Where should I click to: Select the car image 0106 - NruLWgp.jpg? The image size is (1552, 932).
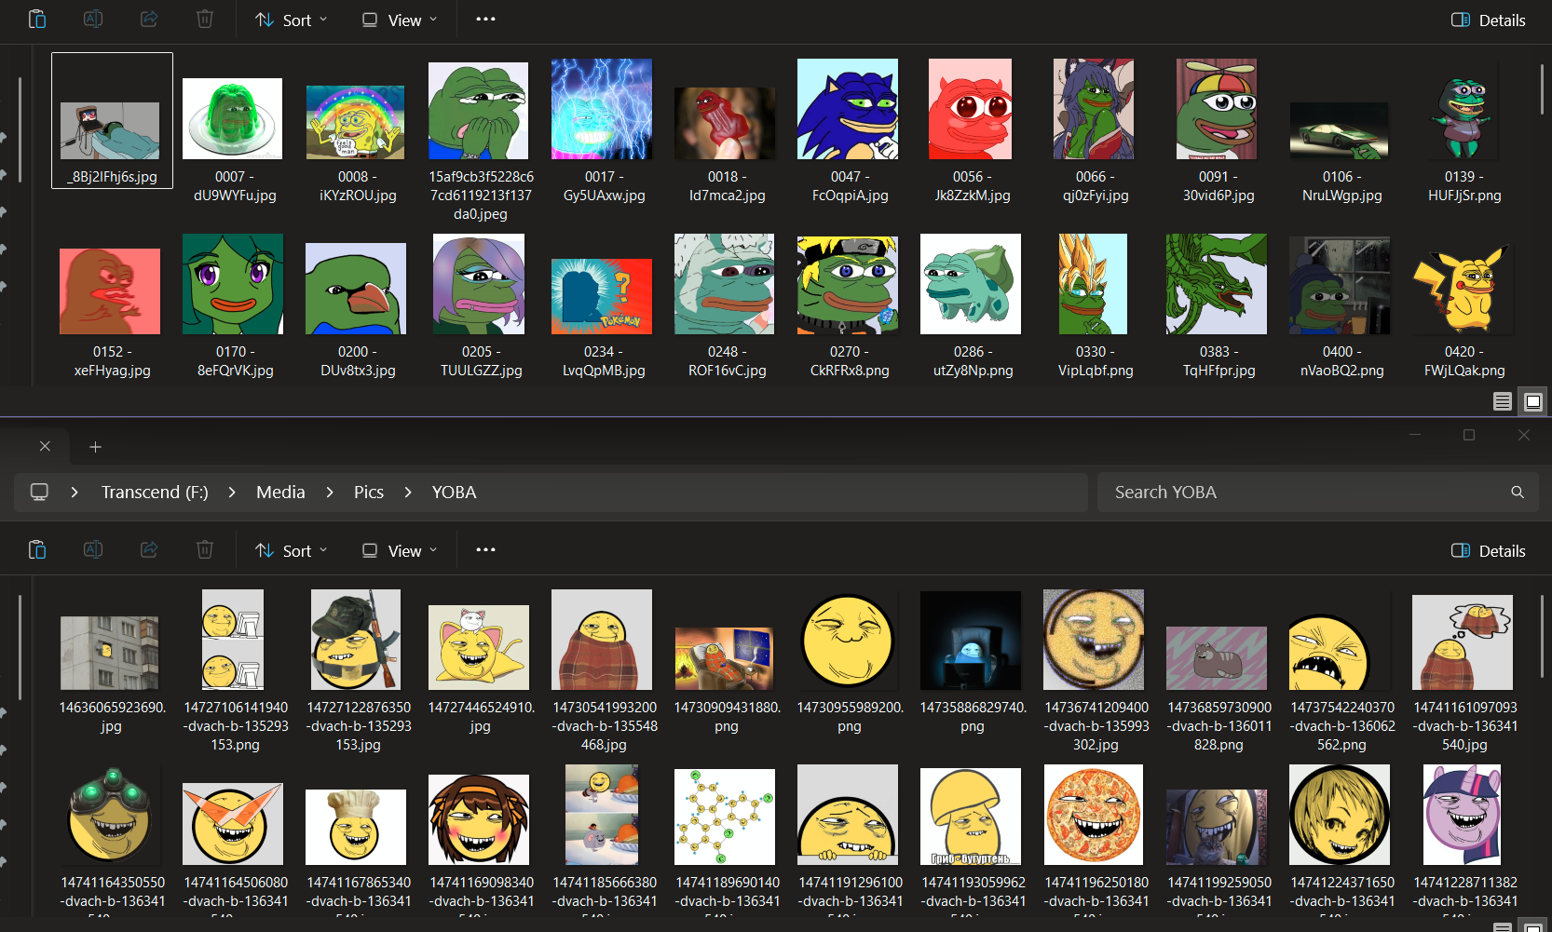point(1340,131)
